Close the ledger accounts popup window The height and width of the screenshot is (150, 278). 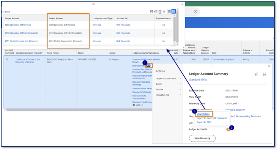click(x=182, y=5)
